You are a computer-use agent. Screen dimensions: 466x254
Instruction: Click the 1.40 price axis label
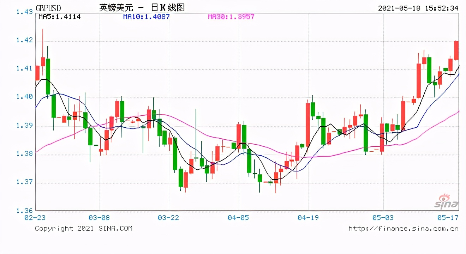click(x=24, y=97)
